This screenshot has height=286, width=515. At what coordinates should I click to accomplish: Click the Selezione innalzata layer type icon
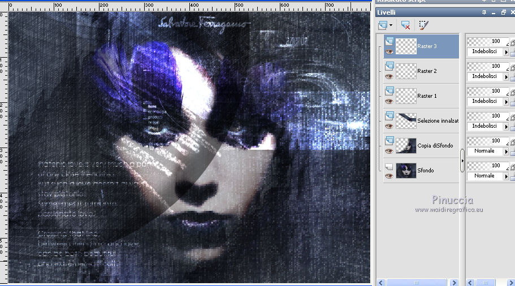click(x=389, y=116)
